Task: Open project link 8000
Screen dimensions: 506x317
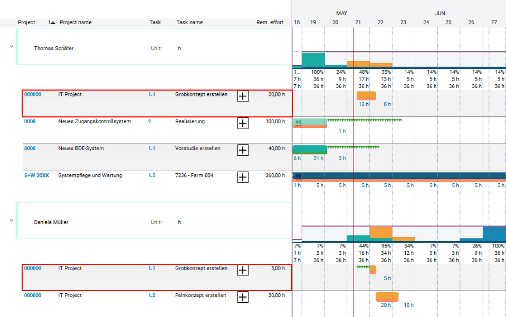Action: [30, 148]
